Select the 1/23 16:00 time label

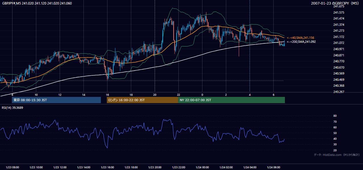(107, 167)
